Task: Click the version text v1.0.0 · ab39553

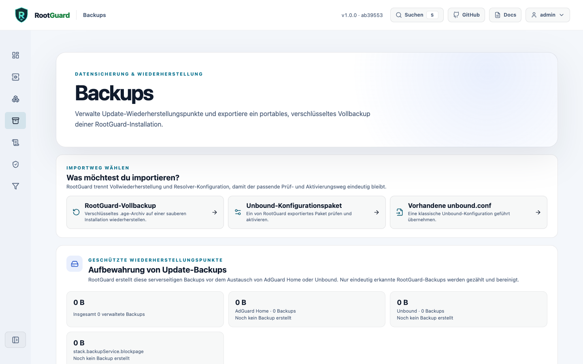Action: pyautogui.click(x=362, y=15)
